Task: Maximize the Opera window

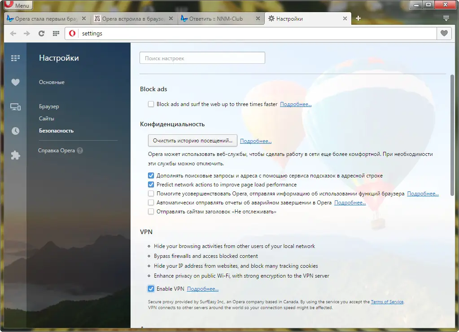Action: (428, 4)
